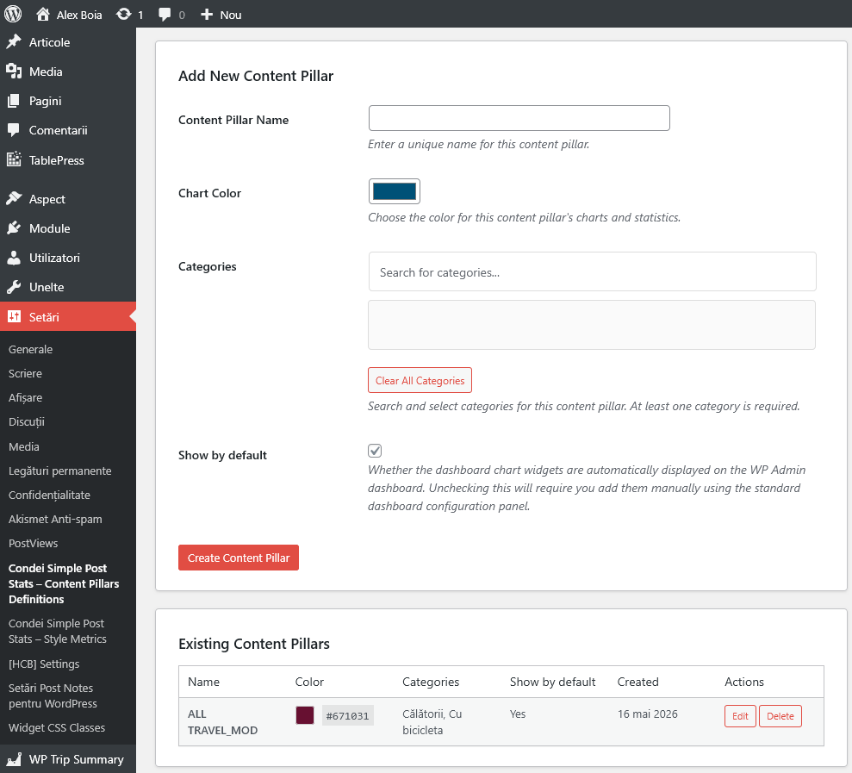Click the ALL TRAVEL_MOD name cell
This screenshot has width=852, height=773.
tap(223, 722)
